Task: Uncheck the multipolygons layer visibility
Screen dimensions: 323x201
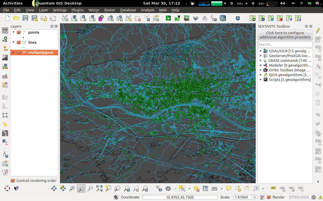Action: pyautogui.click(x=19, y=53)
